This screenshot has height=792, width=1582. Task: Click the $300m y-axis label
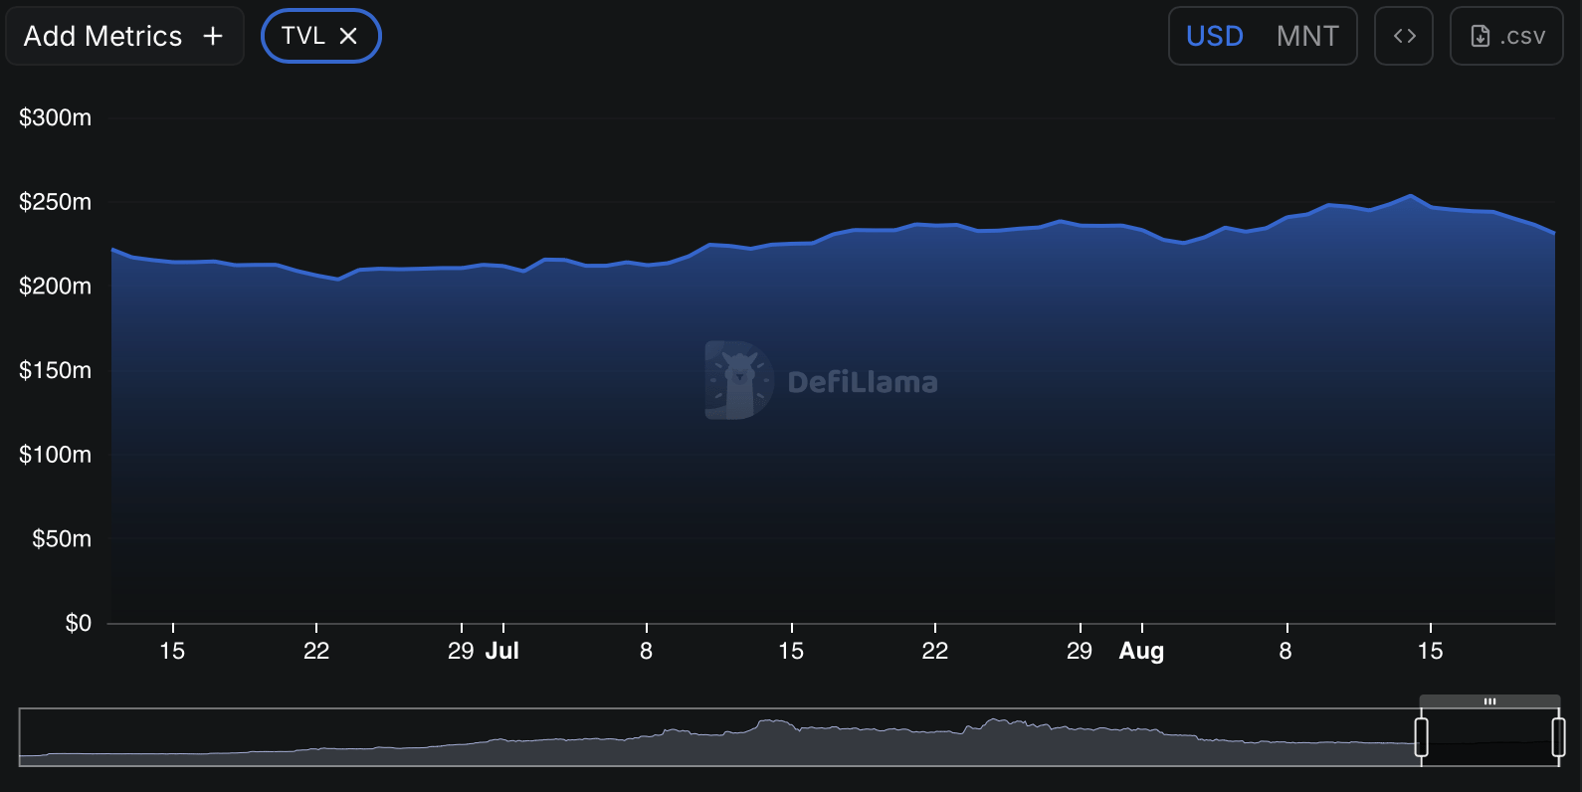pos(55,117)
